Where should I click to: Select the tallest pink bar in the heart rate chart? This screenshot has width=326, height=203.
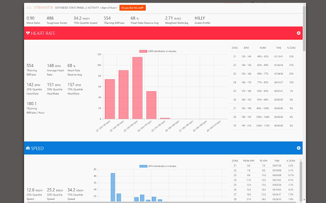click(x=137, y=88)
